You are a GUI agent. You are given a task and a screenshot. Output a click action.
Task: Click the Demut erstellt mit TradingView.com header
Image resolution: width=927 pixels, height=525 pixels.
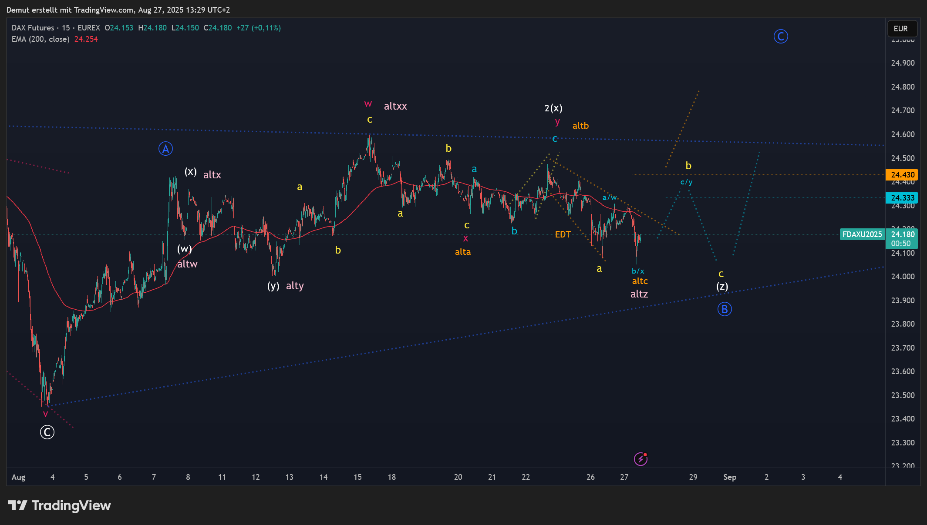(70, 10)
